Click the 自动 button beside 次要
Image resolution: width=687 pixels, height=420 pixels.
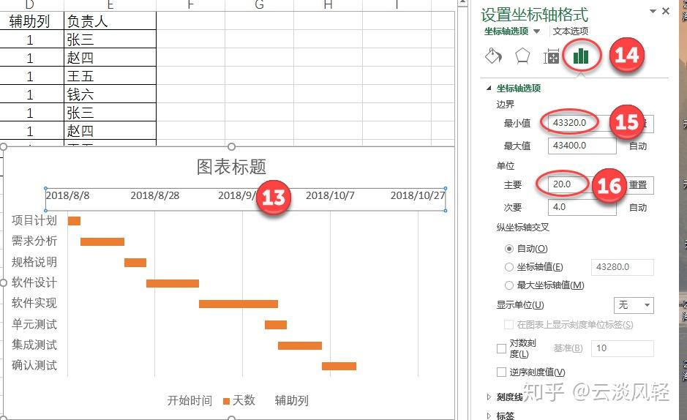tap(638, 207)
